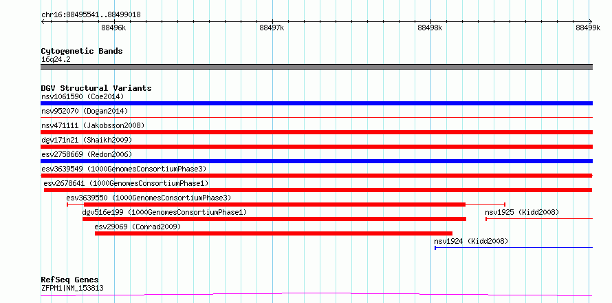
Task: Click the nsv471111 (Jakobsson2008) red bar
Action: coord(316,132)
